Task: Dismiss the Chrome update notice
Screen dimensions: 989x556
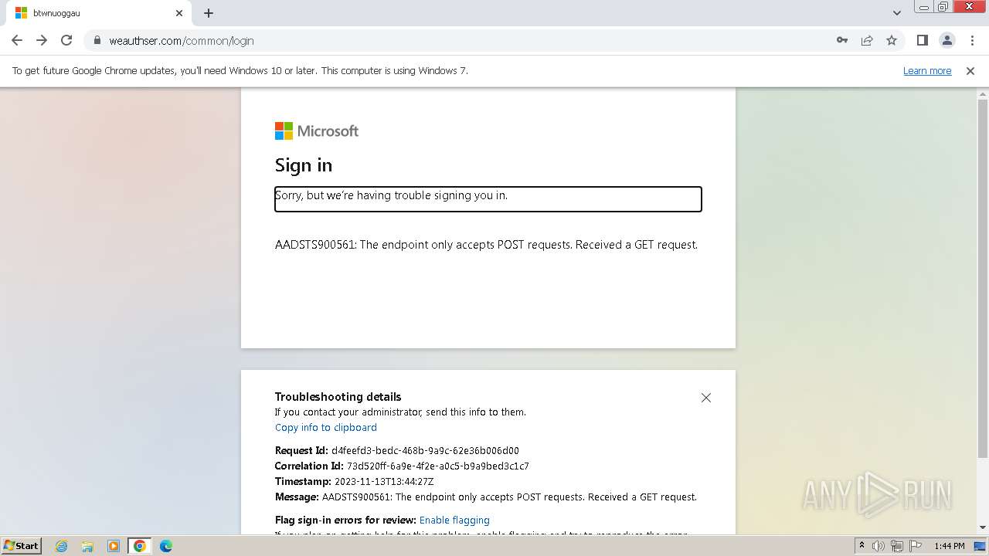Action: pyautogui.click(x=970, y=70)
